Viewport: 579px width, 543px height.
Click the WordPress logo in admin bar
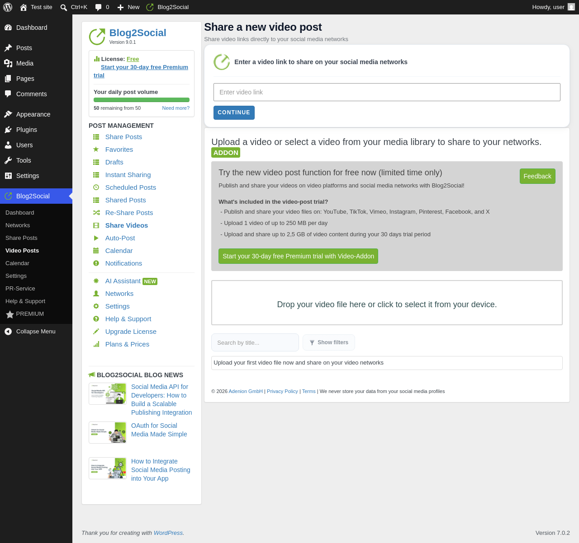click(8, 7)
